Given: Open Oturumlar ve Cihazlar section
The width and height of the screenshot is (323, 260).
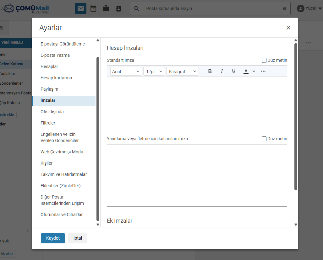Looking at the screenshot, I should tap(62, 215).
